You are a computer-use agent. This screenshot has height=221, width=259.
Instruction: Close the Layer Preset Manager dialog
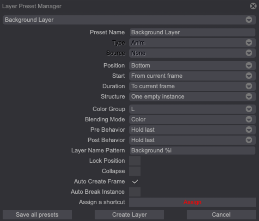(x=253, y=6)
